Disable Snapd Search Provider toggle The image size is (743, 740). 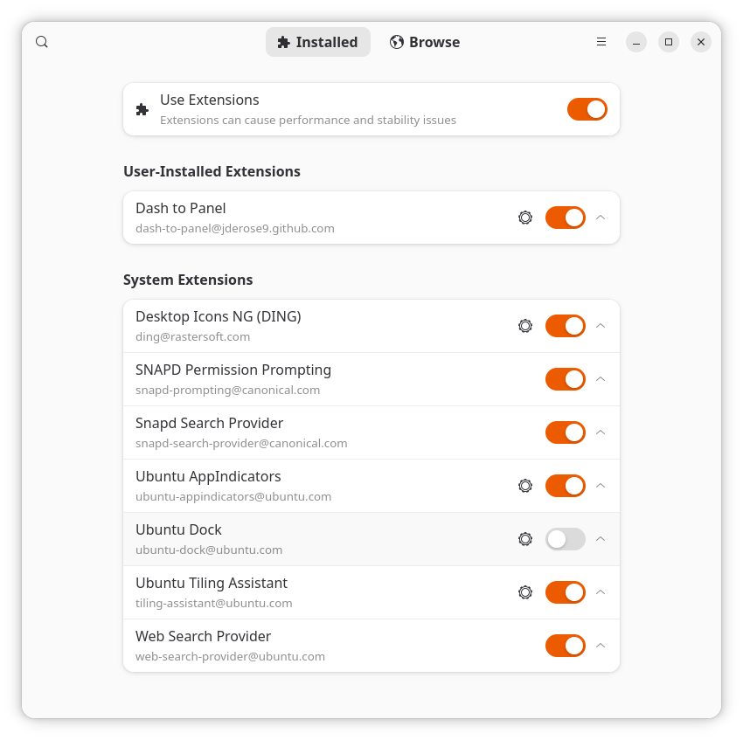[565, 432]
